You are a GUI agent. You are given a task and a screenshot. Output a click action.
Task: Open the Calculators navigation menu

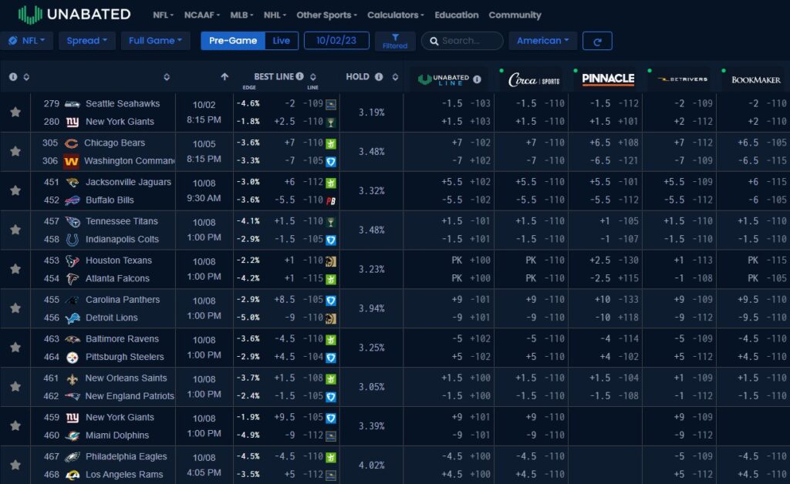point(396,15)
